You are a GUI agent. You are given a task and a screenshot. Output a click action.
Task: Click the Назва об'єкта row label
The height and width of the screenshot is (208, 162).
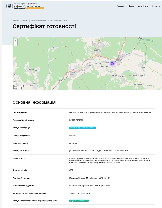click(19, 158)
